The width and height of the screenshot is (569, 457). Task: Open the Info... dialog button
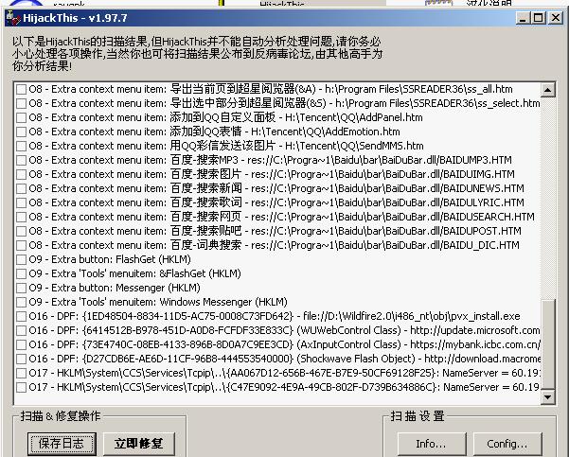[x=432, y=443]
